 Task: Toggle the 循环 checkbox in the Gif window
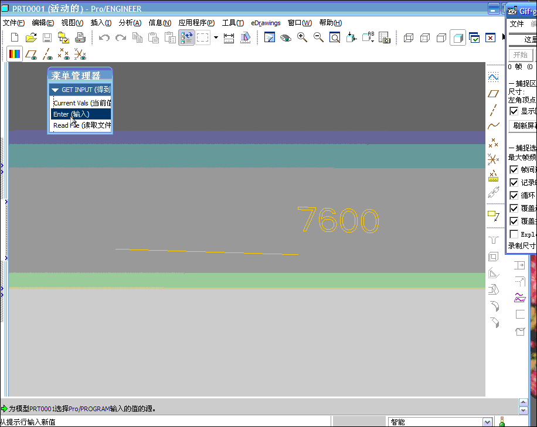[514, 196]
